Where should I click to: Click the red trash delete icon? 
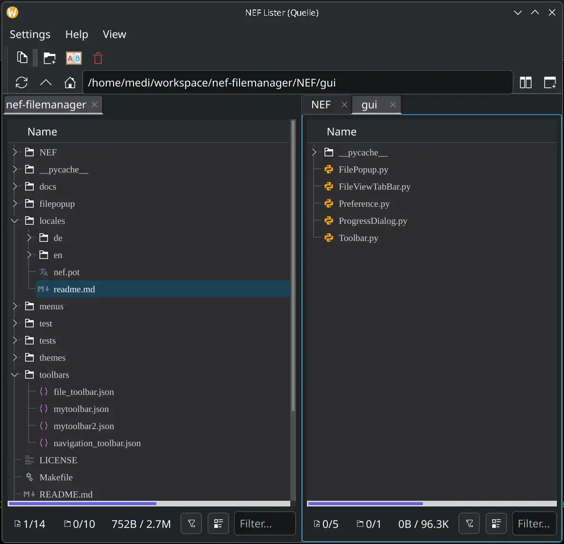(x=98, y=58)
